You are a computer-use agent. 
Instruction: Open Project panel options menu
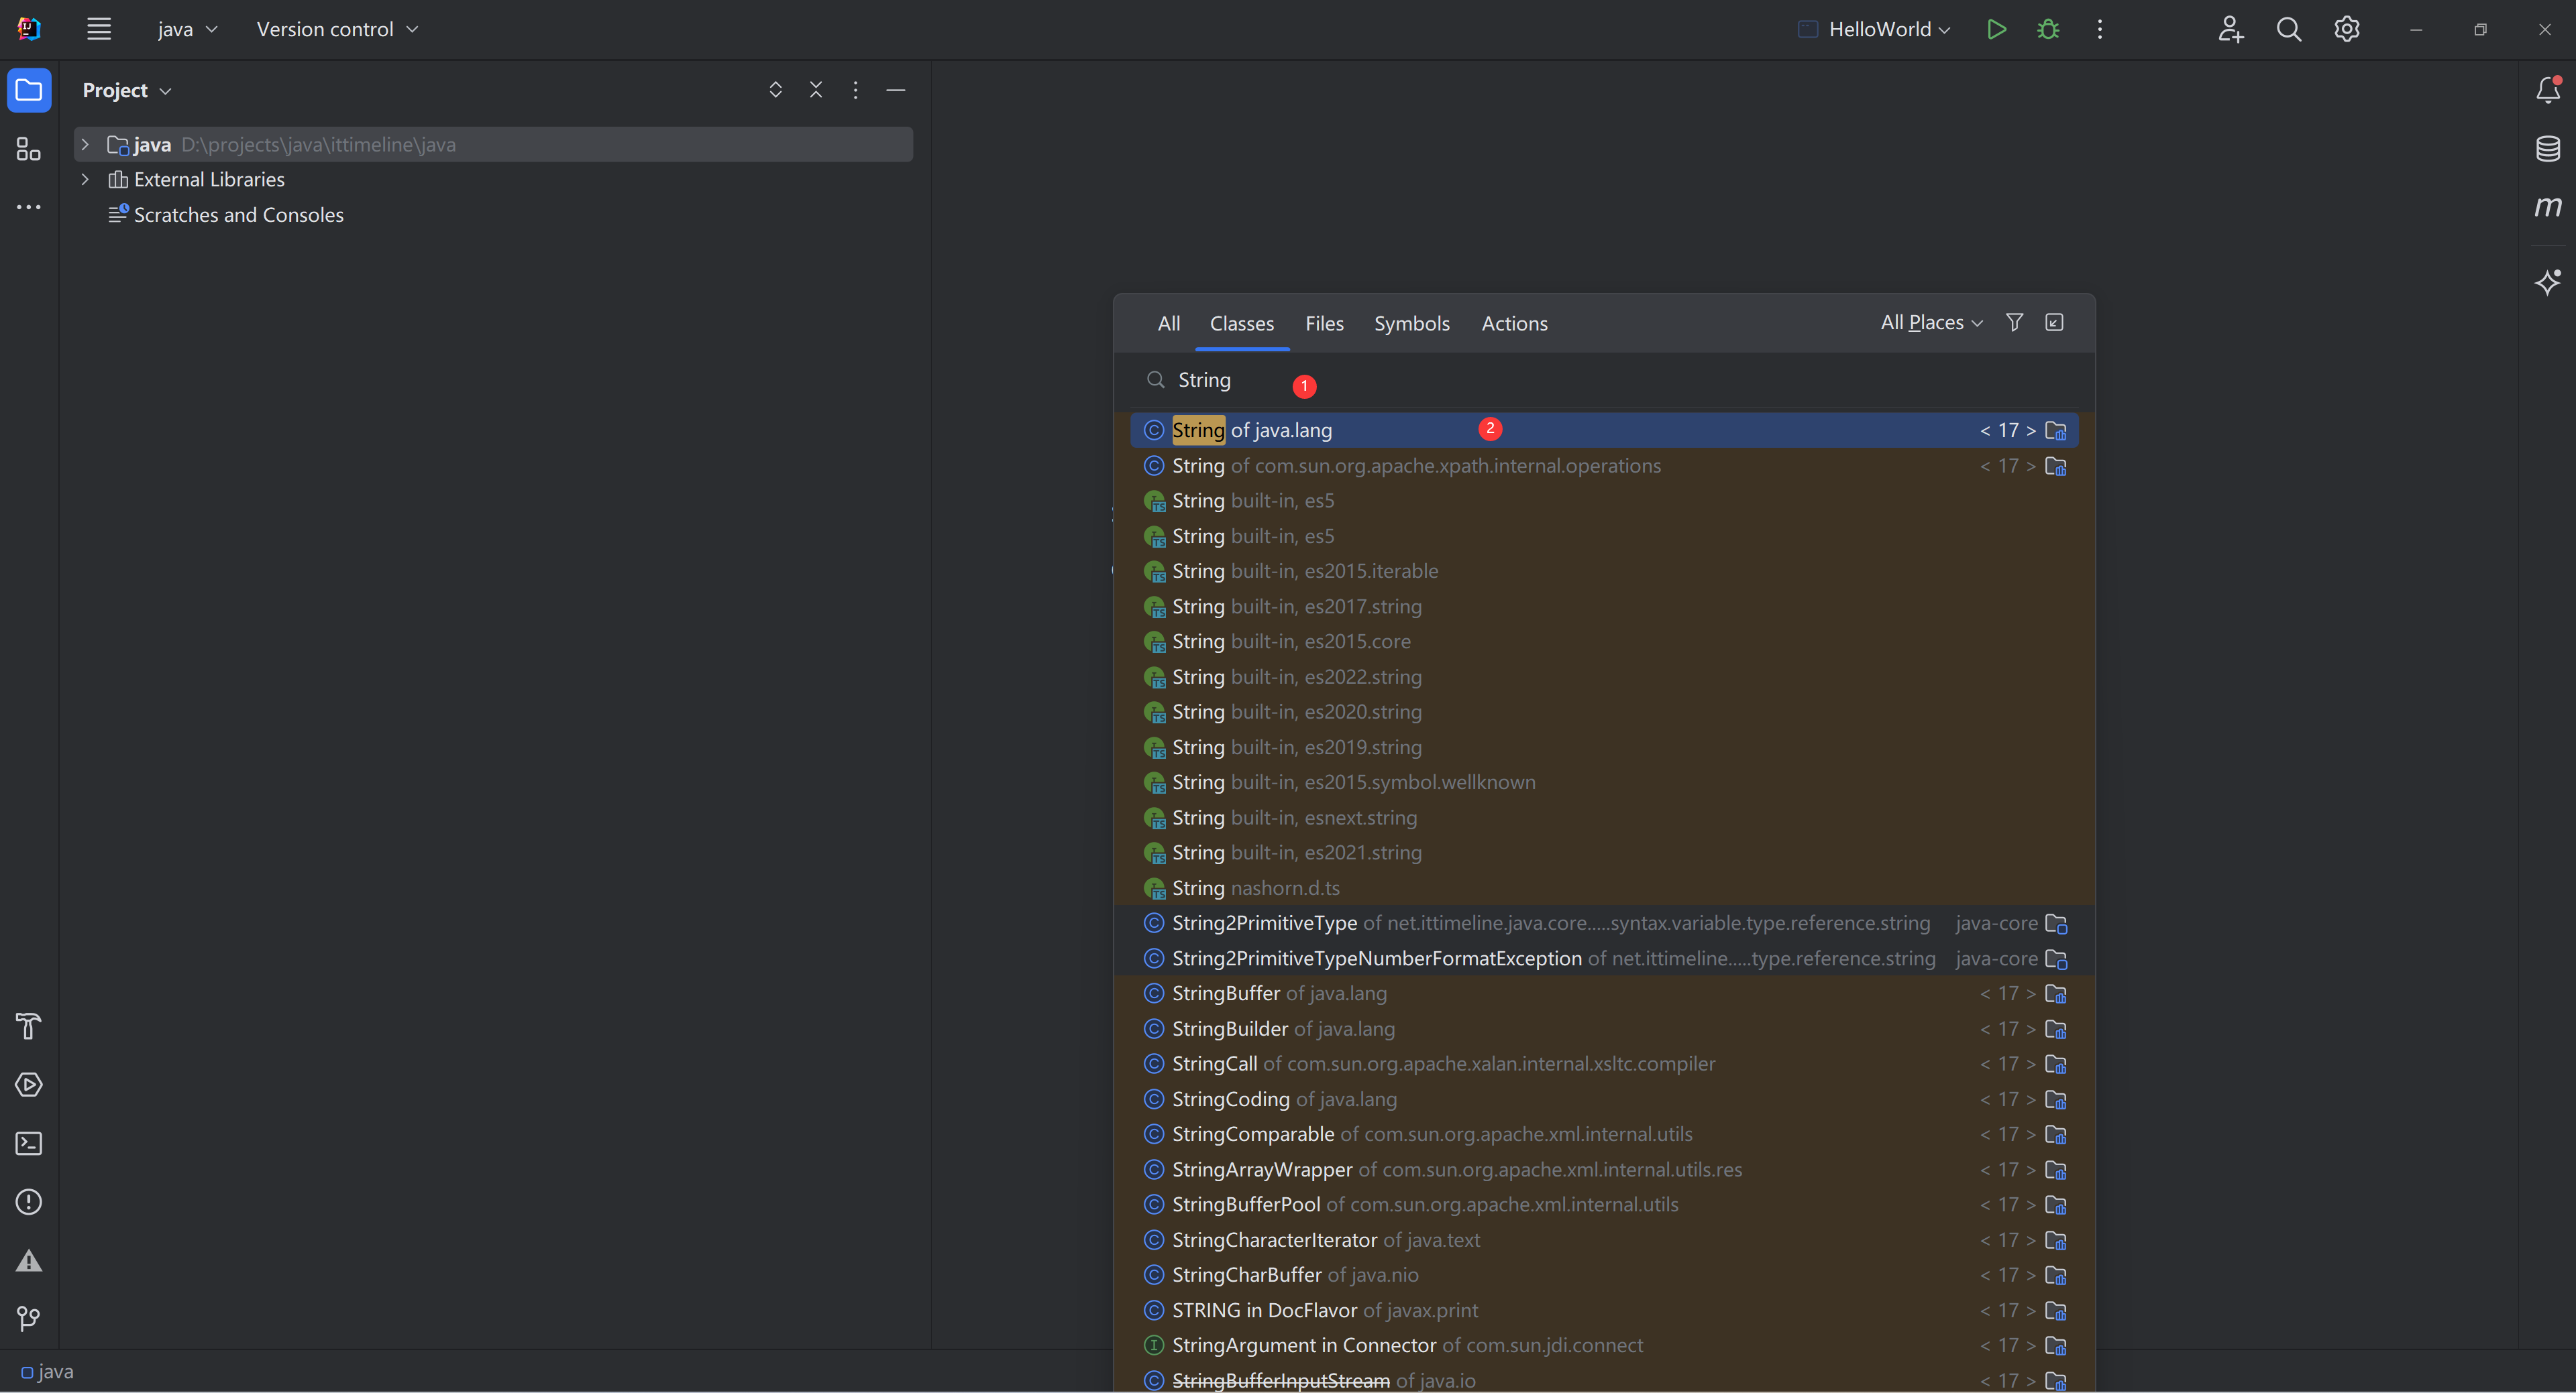coord(855,90)
